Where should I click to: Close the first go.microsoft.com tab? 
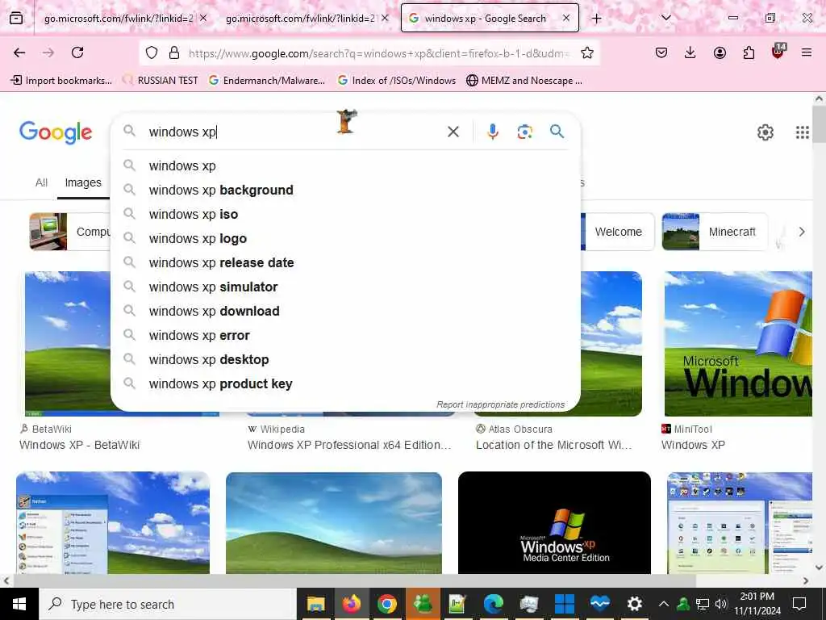click(x=203, y=18)
